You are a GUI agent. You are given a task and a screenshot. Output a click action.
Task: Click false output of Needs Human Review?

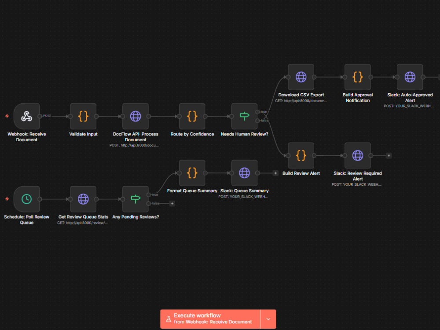coord(257,121)
